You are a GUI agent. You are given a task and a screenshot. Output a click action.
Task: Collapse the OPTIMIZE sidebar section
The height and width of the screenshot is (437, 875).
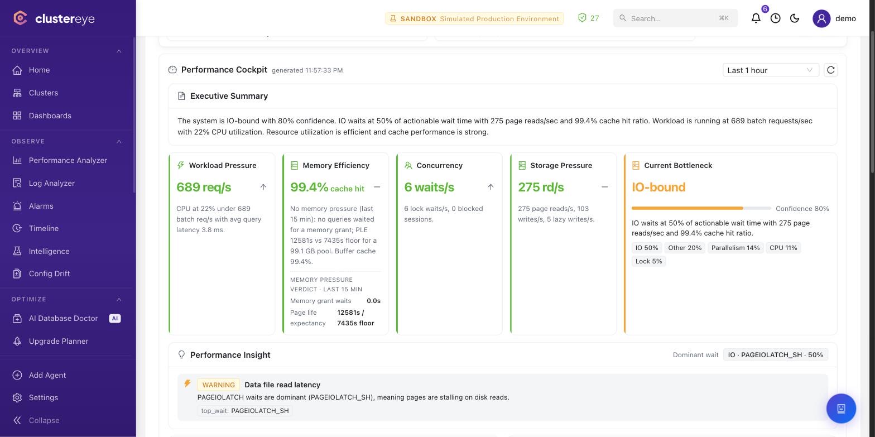119,299
